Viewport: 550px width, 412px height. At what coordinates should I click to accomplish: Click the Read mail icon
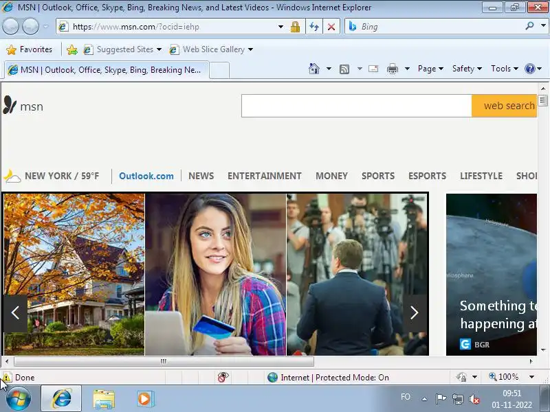(x=373, y=69)
